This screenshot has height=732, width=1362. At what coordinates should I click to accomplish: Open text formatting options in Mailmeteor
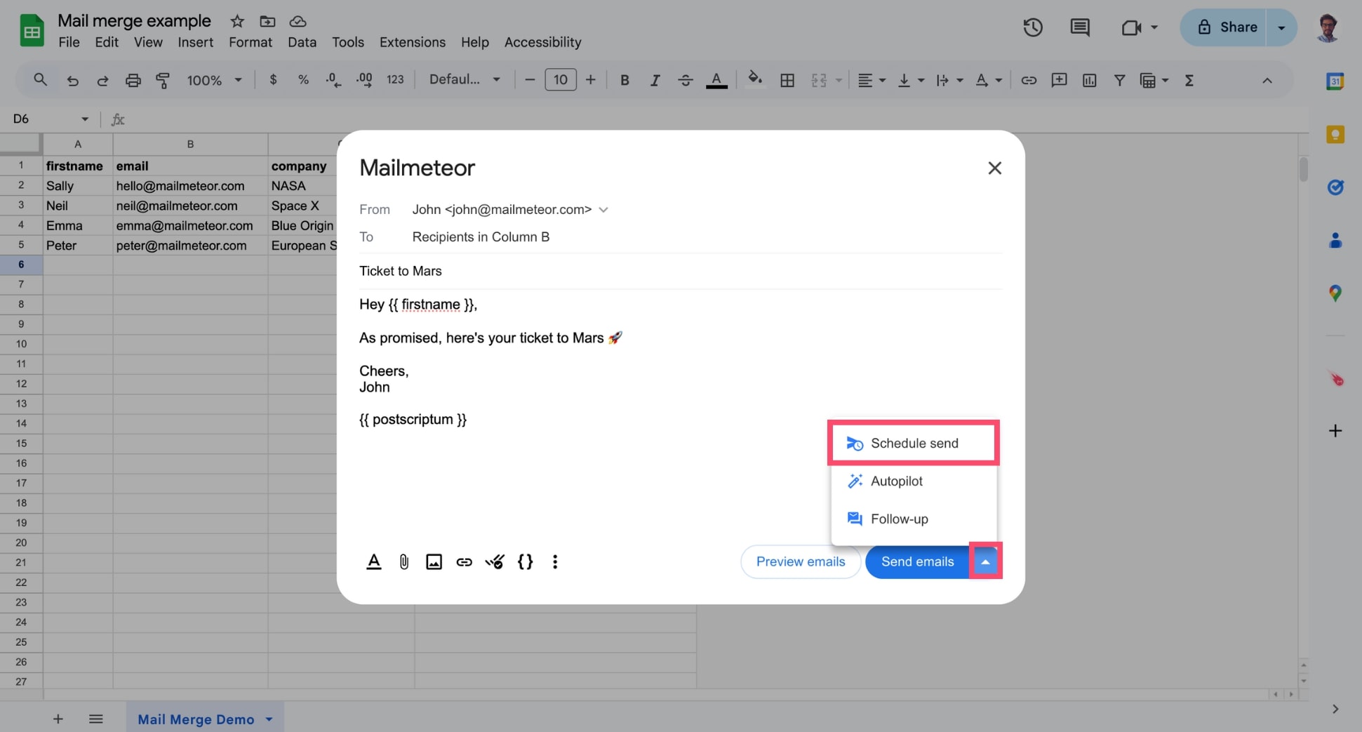374,561
